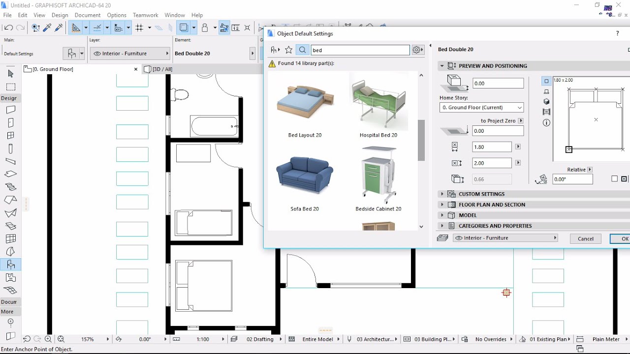The height and width of the screenshot is (354, 630).
Task: Expand Model panel
Action: coord(442,215)
